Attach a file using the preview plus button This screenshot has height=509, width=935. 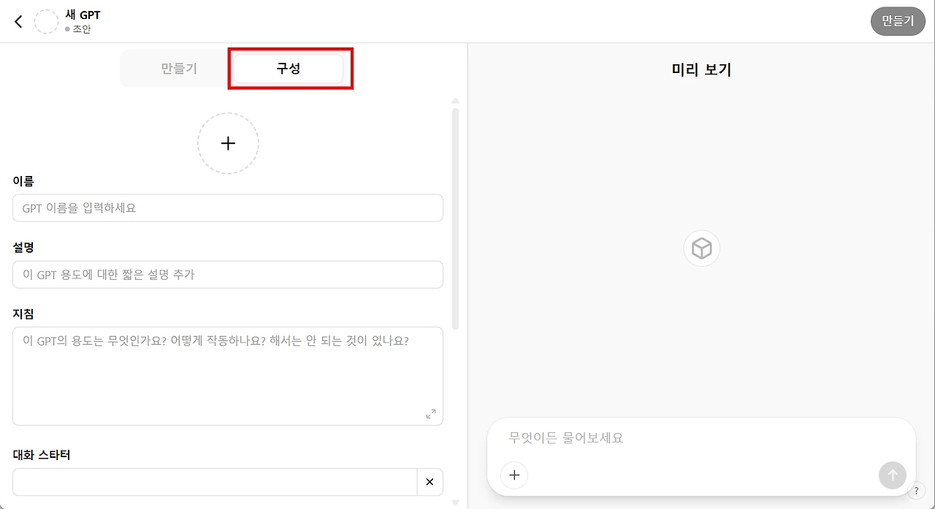(x=514, y=475)
